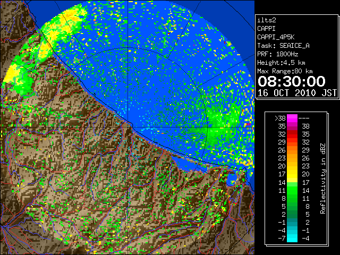340x255 pixels.
Task: Click the large yellow-green echo over the northwest coast
Action: [58, 30]
